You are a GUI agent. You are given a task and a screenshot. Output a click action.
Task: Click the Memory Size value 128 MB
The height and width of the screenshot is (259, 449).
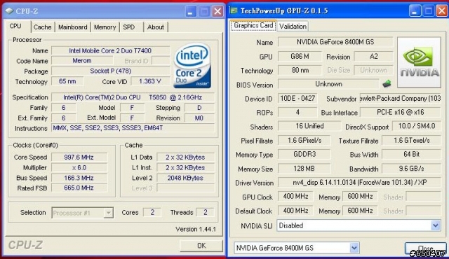[304, 169]
